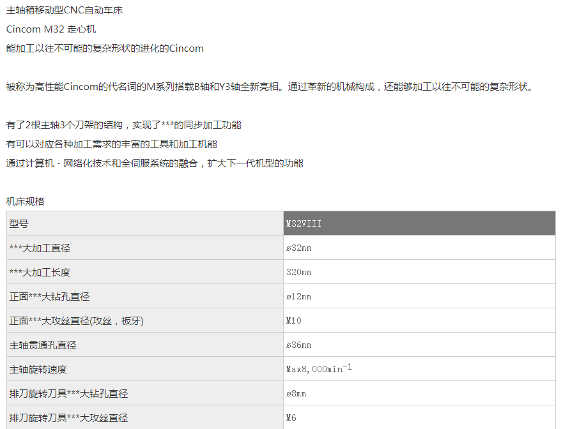Click the ø12mm drilling diameter value

299,297
